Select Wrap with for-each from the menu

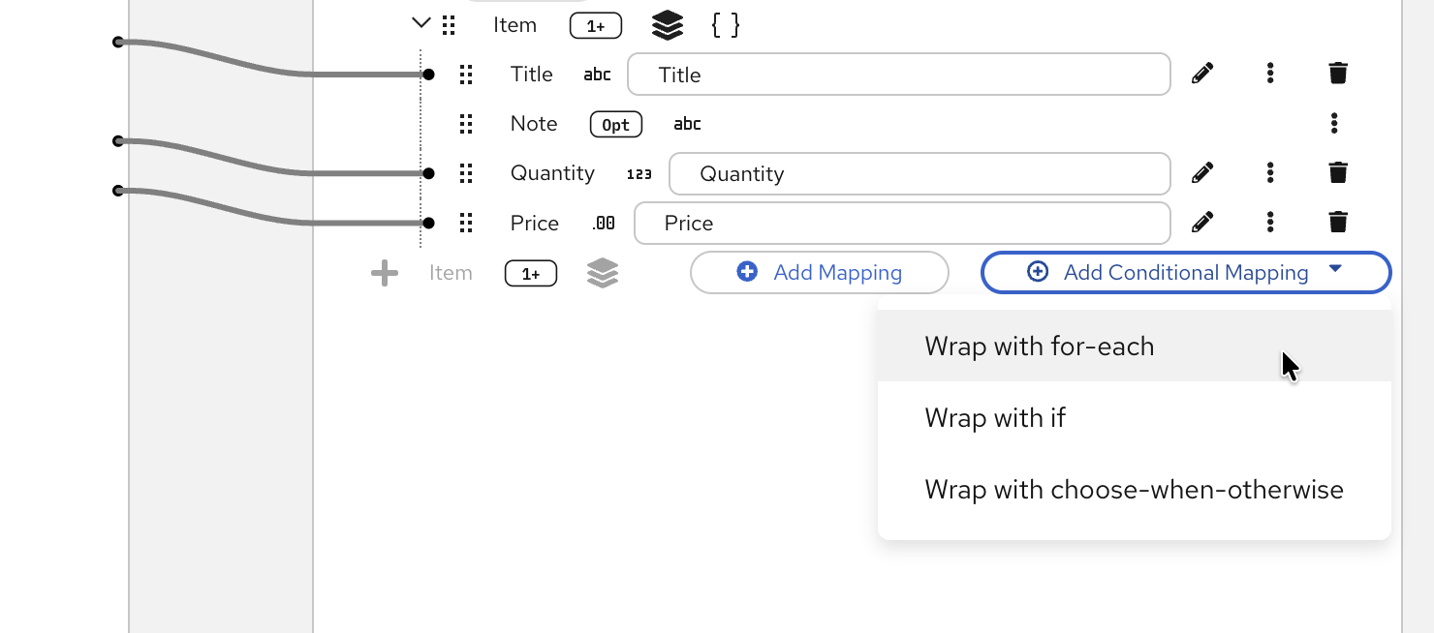(1040, 346)
